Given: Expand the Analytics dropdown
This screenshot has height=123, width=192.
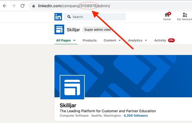Looking at the screenshot, I should [137, 40].
